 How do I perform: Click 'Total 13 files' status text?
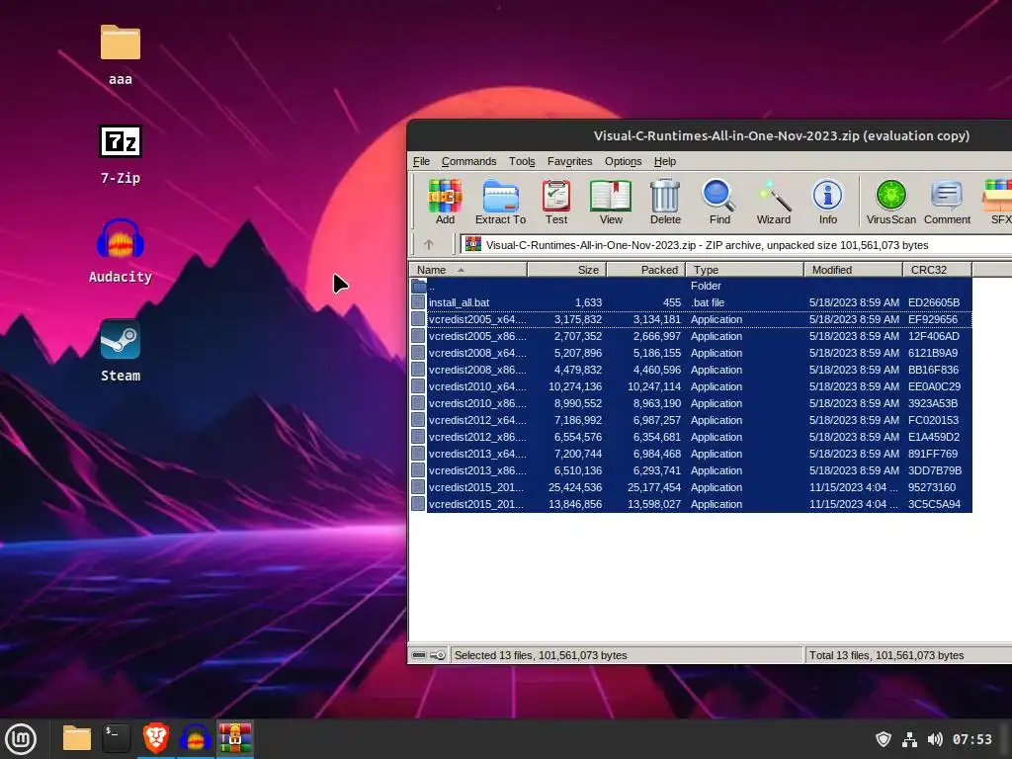(x=886, y=655)
